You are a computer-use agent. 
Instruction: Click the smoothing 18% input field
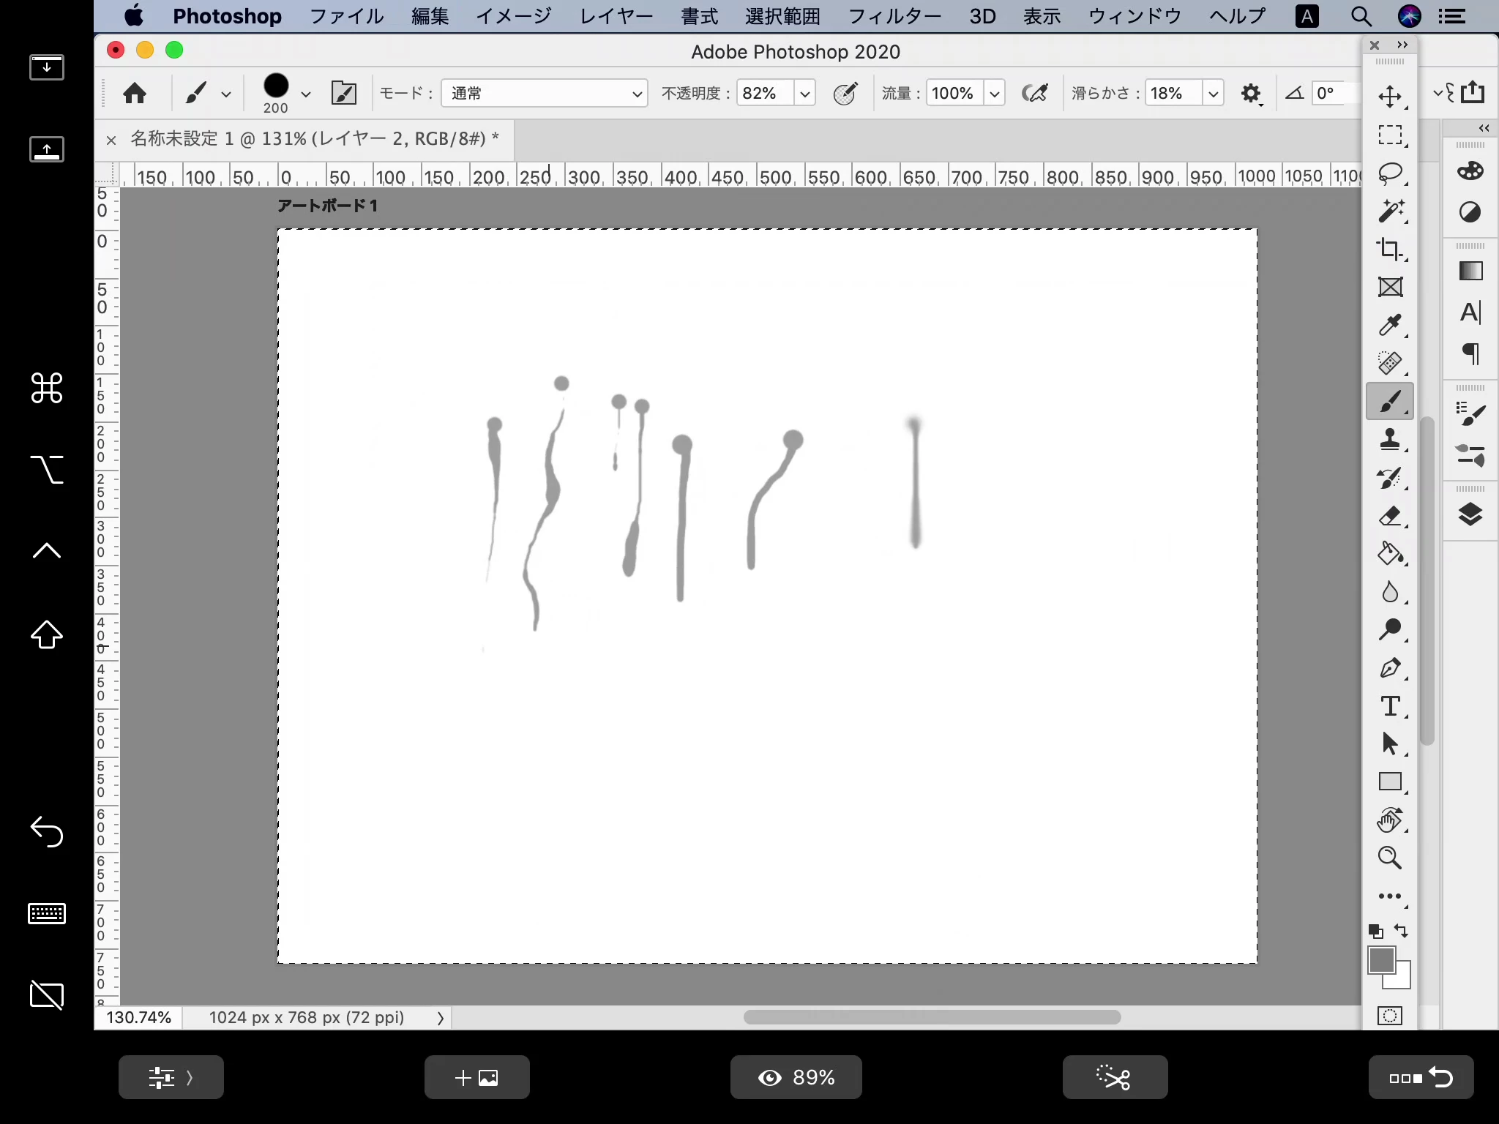[1173, 93]
